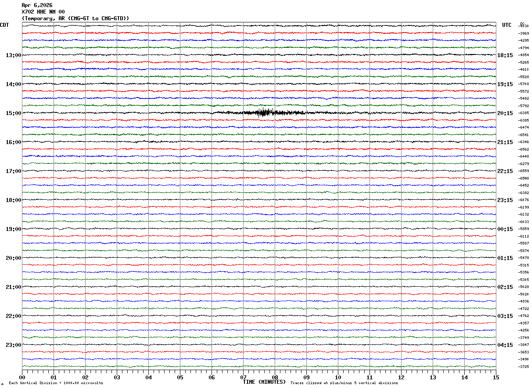Click the TIME (MINUTES) axis title
The width and height of the screenshot is (531, 389).
[x=264, y=382]
